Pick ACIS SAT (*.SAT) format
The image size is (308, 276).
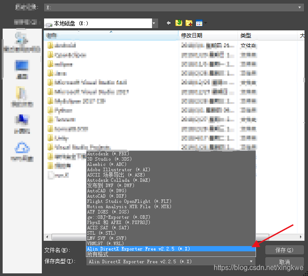171,228
